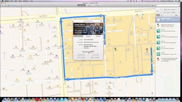Click the Clear directions button
The image size is (182, 102).
(x=176, y=15)
